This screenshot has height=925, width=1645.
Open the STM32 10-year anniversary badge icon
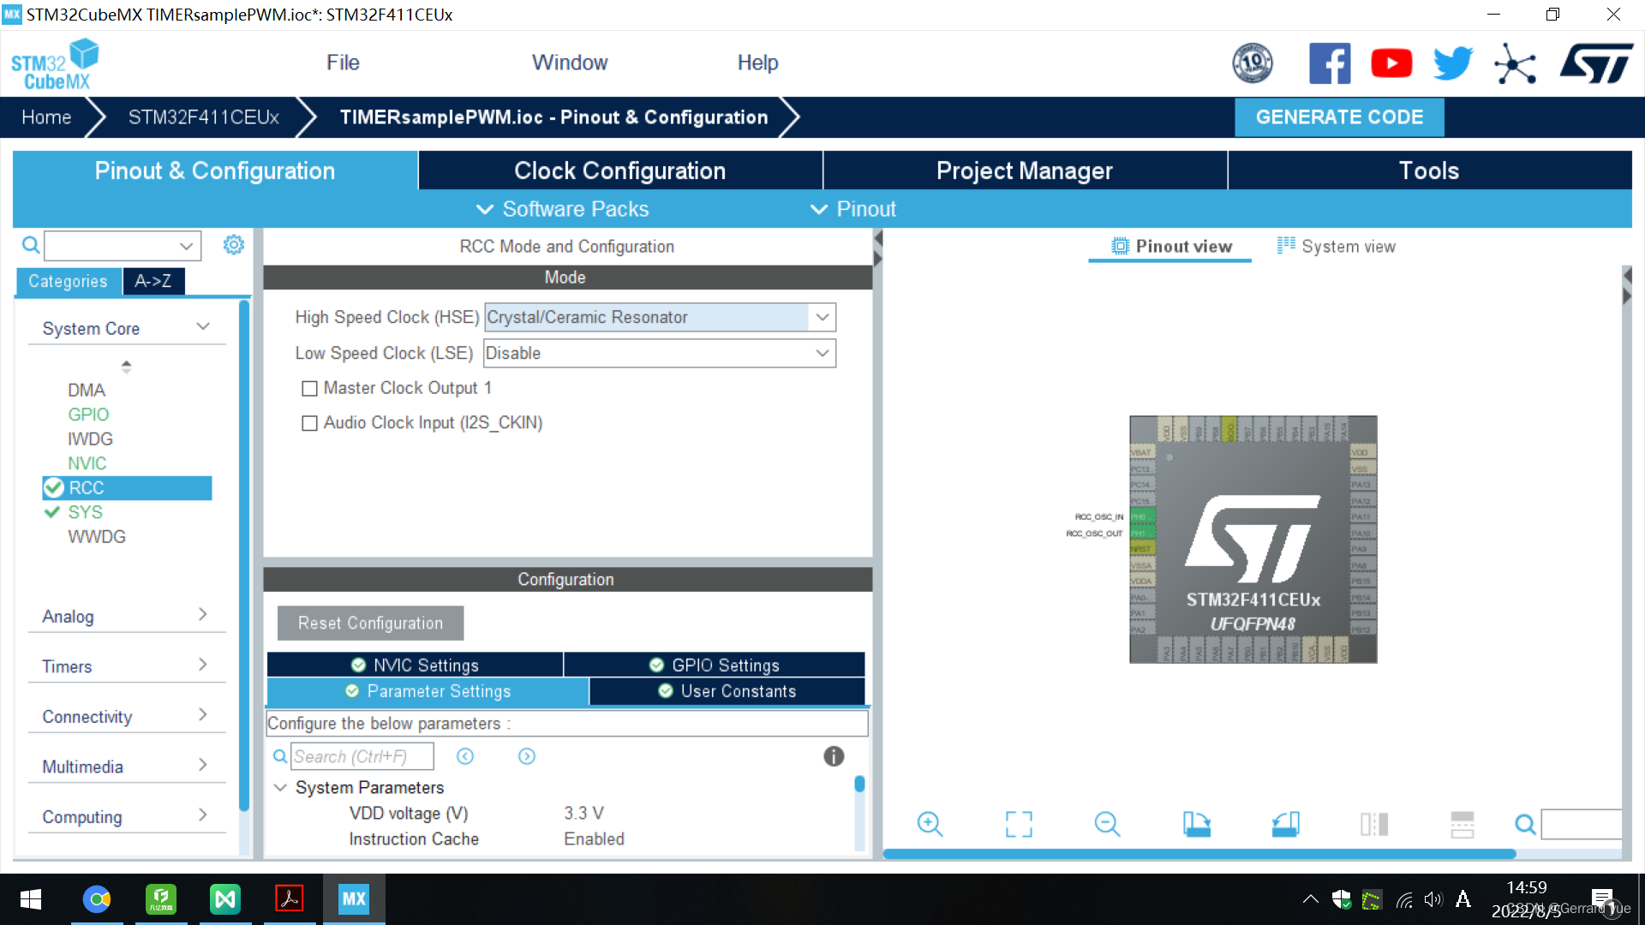point(1252,63)
